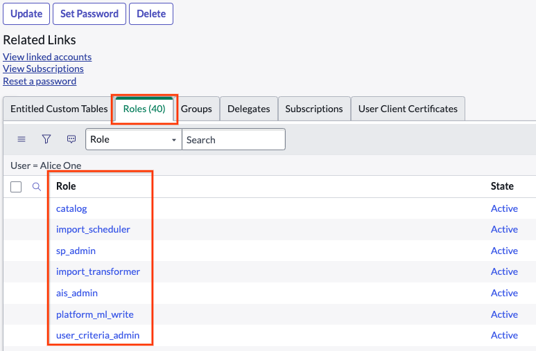The image size is (536, 351).
Task: Open the activity stream speech bubble icon
Action: click(x=71, y=139)
